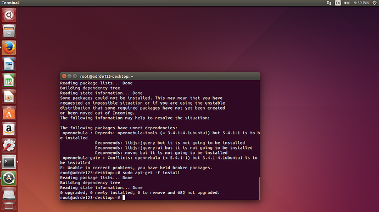The width and height of the screenshot is (379, 212).
Task: Close the terminal window
Action: click(64, 76)
